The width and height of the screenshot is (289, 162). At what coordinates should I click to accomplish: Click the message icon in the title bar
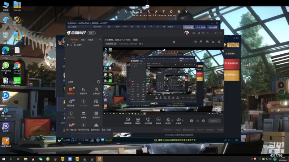pyautogui.click(x=194, y=33)
